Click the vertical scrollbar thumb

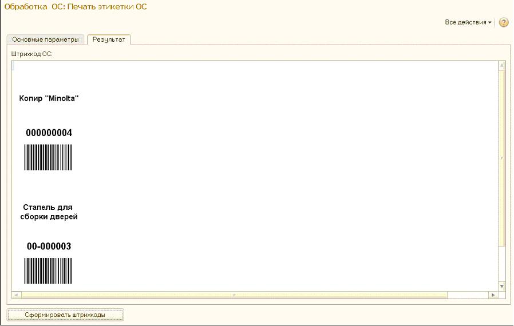[502, 158]
